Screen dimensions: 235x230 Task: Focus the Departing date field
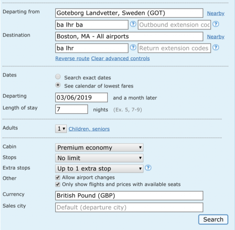point(81,97)
